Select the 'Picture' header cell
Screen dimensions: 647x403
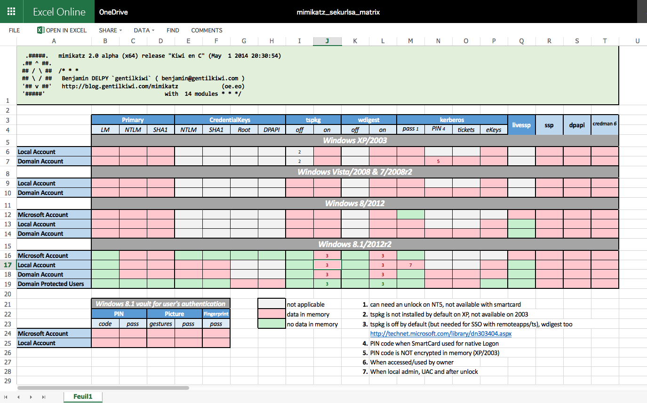[x=175, y=314]
